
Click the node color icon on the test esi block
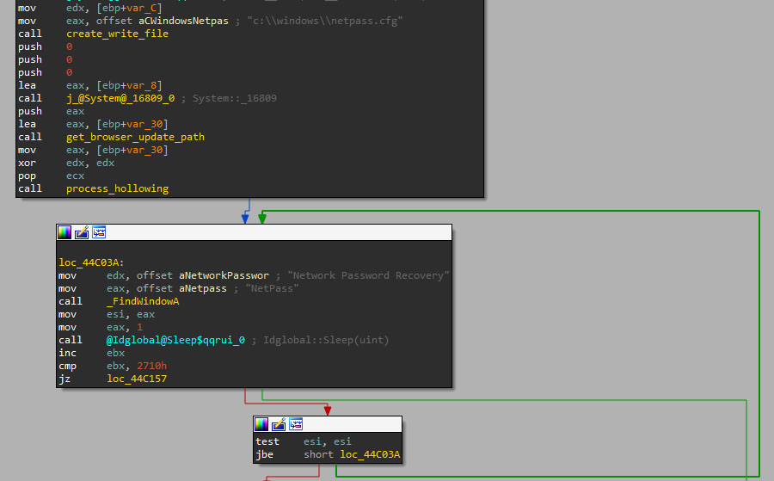(x=262, y=423)
